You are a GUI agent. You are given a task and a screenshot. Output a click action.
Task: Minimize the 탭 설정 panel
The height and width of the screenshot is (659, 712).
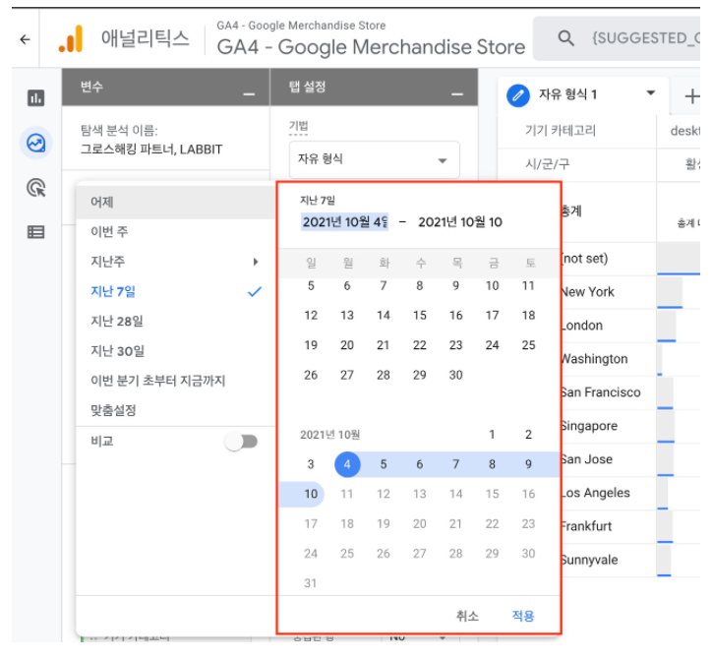click(457, 94)
